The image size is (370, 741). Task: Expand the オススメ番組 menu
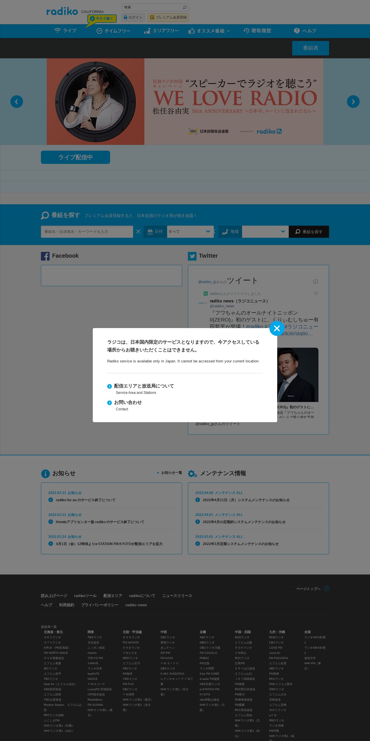tap(209, 31)
